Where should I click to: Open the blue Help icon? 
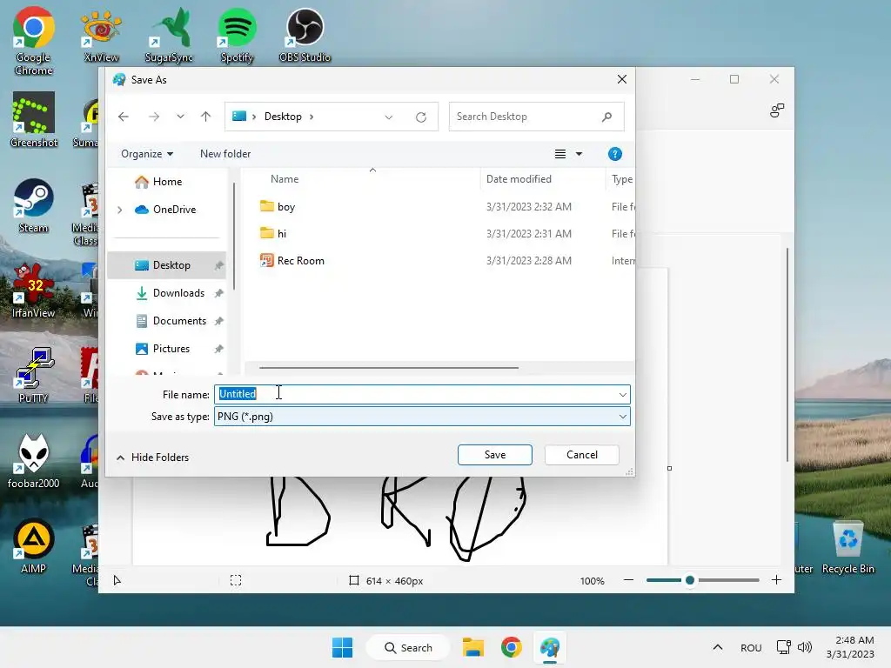[615, 154]
